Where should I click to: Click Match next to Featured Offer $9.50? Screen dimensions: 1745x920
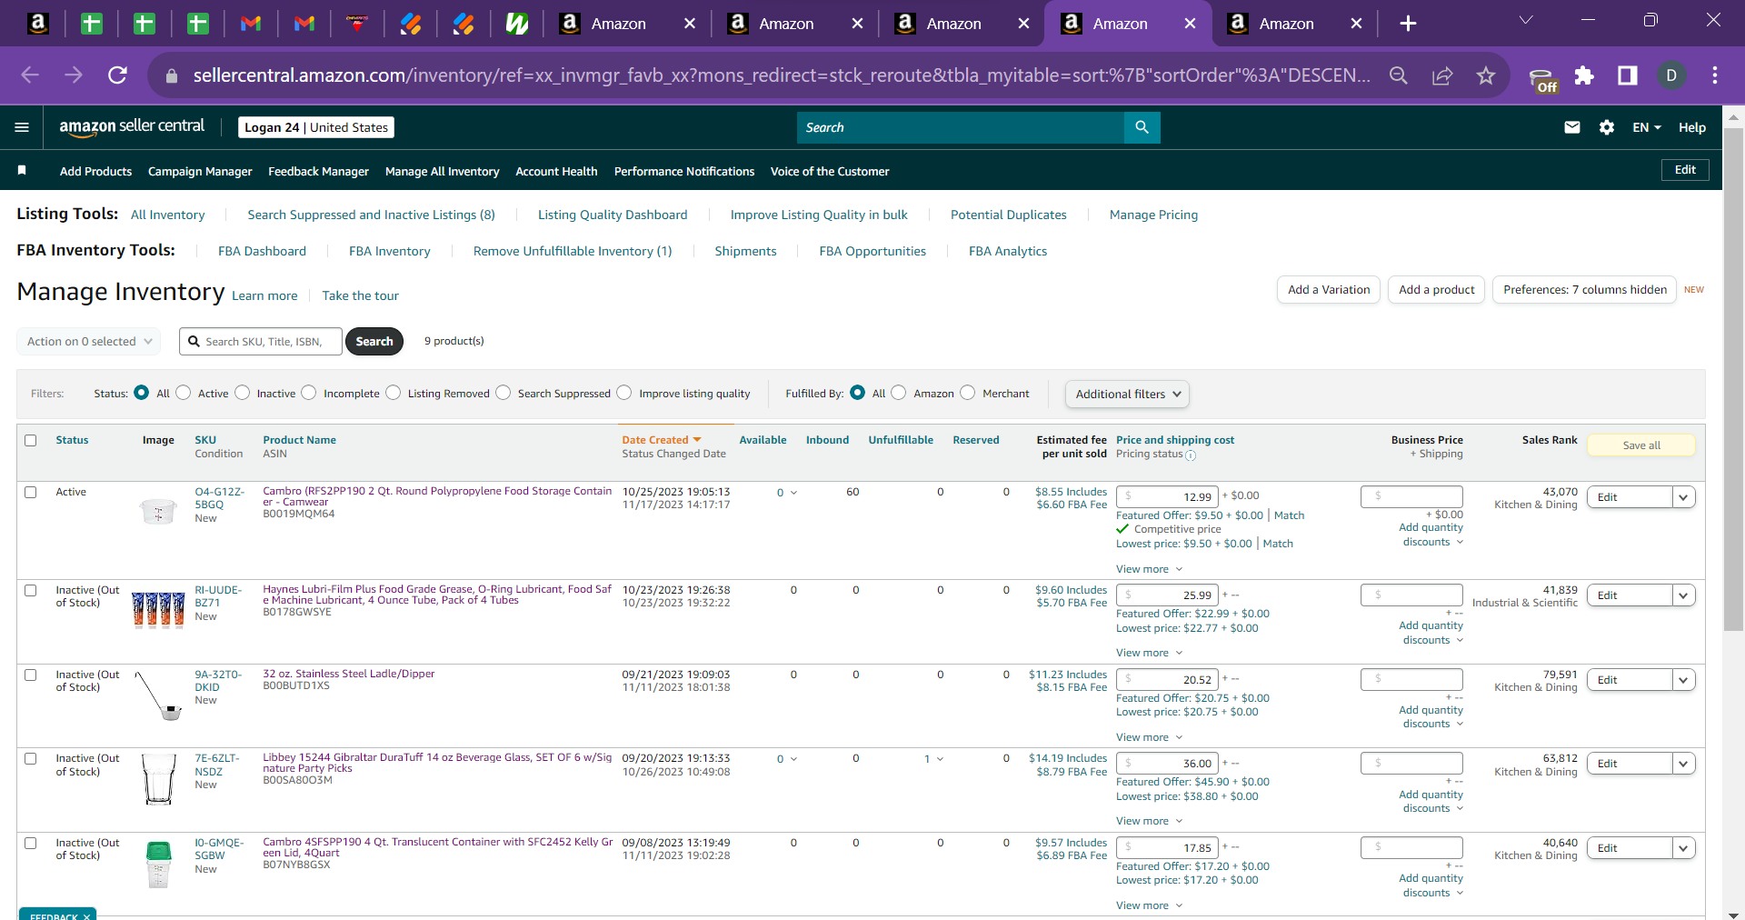pyautogui.click(x=1289, y=515)
